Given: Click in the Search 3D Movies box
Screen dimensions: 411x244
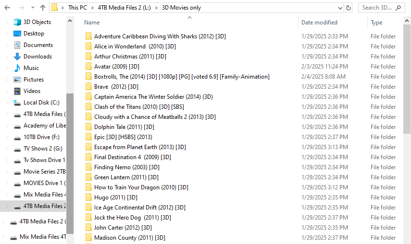Looking at the screenshot, I should coord(378,8).
